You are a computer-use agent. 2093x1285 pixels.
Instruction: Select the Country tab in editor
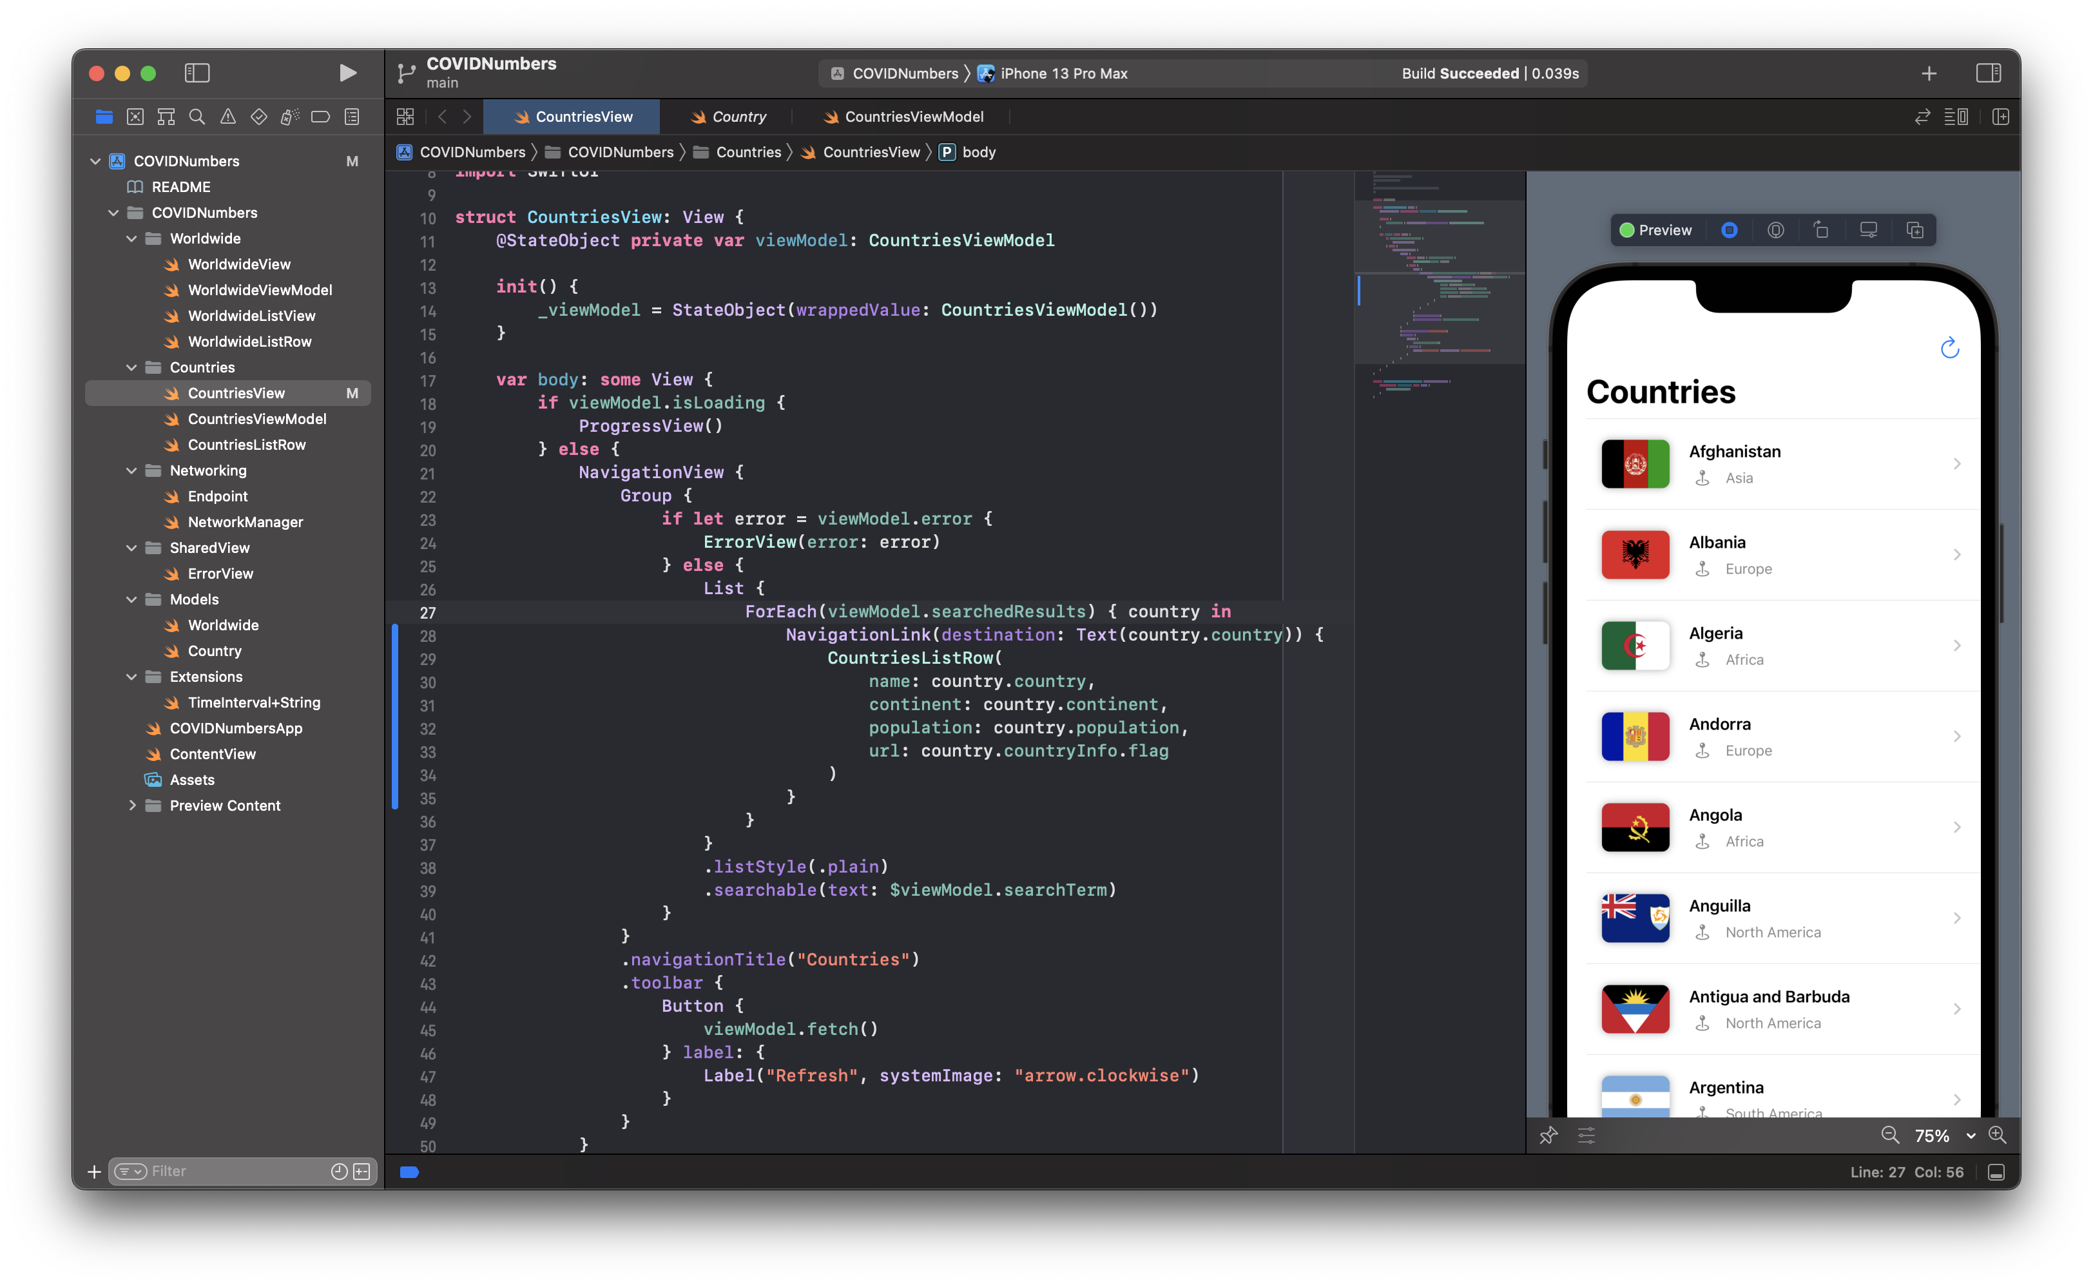click(738, 117)
